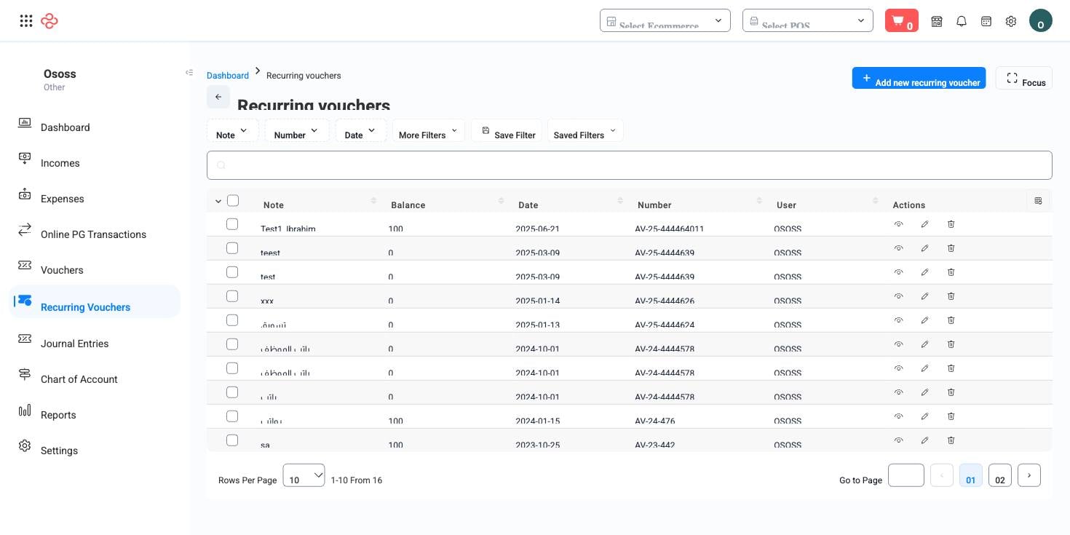
Task: Tick the checkbox for the teest row
Action: (232, 248)
